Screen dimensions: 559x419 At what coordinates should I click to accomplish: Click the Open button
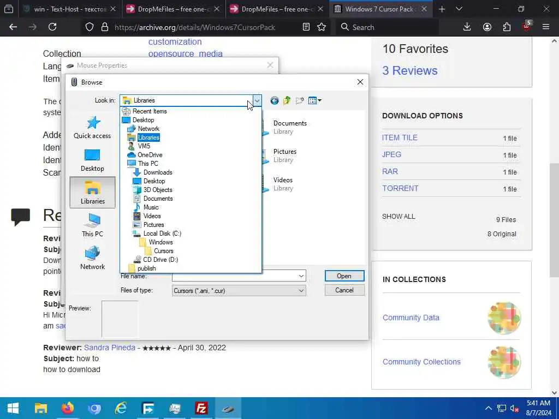tap(344, 276)
